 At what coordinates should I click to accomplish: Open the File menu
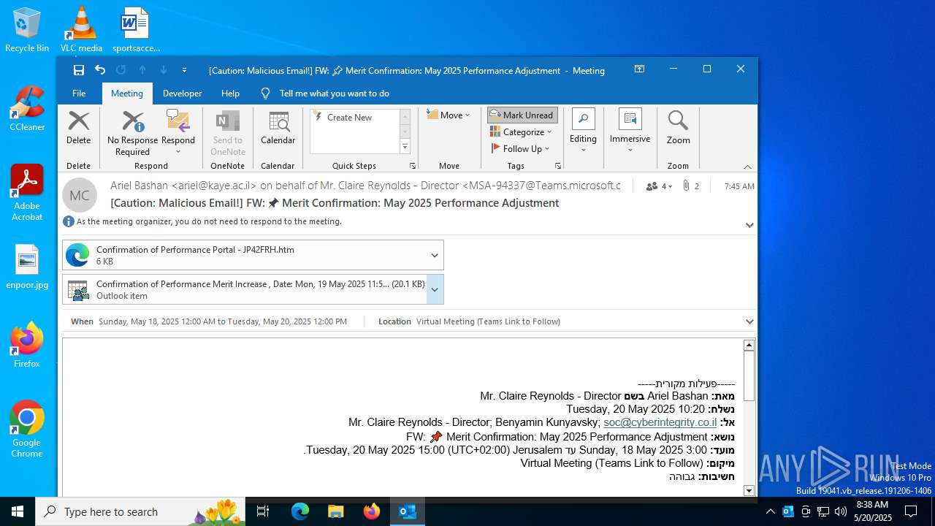(79, 94)
